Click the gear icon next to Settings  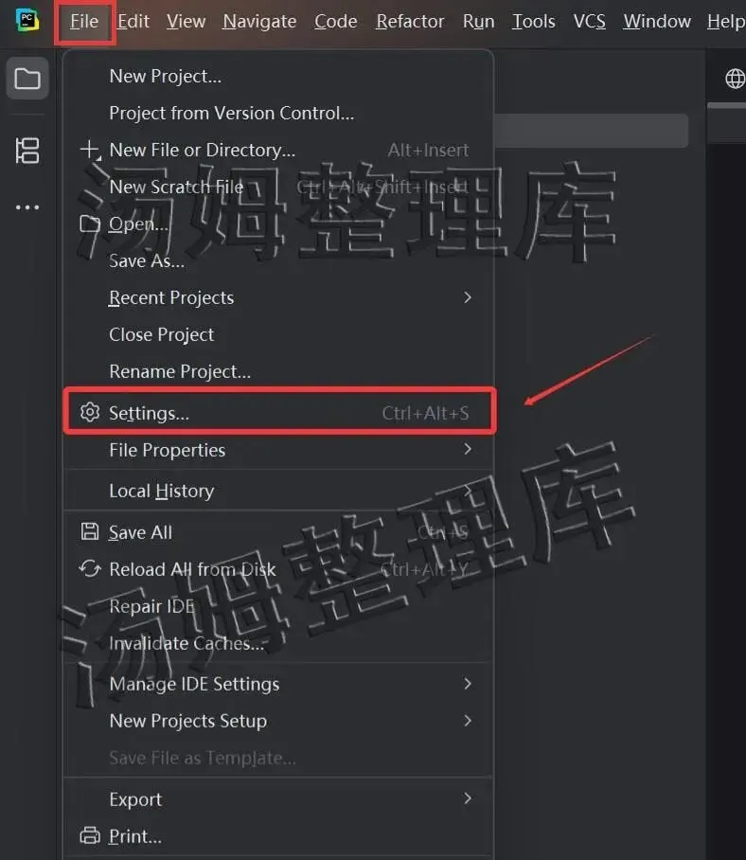click(90, 413)
